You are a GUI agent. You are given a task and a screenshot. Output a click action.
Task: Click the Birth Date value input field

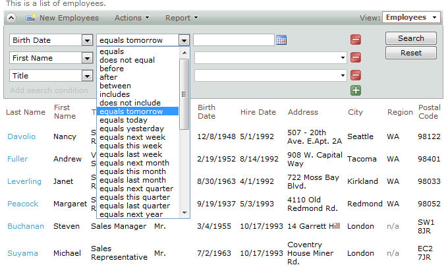233,40
